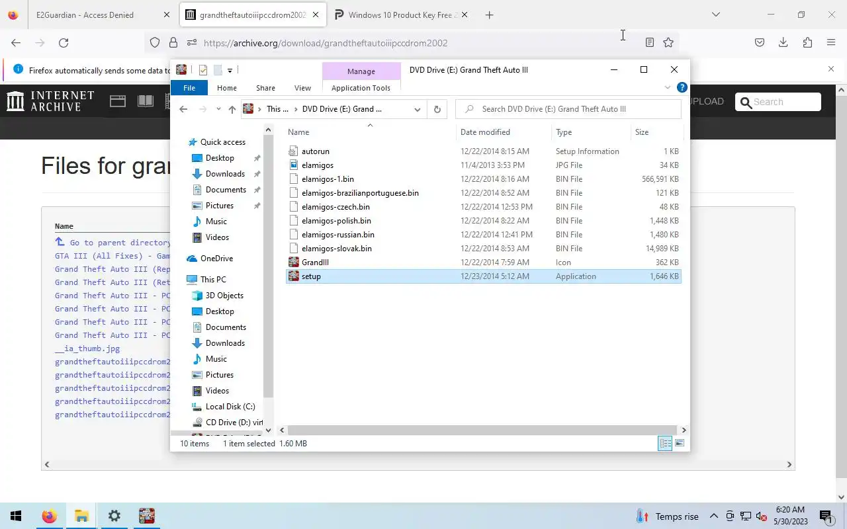Click the Search DVD Drive (E:) field

[x=568, y=109]
